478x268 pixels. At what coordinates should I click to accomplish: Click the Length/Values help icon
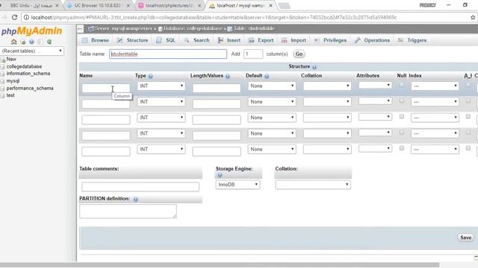[227, 76]
